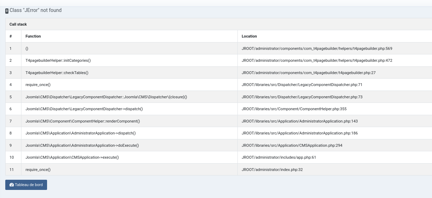Click the dashboard gauge icon in the button
The image size is (432, 198).
[x=12, y=185]
